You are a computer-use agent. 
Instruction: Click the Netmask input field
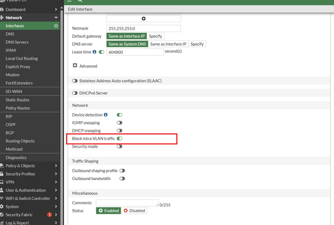pyautogui.click(x=143, y=29)
